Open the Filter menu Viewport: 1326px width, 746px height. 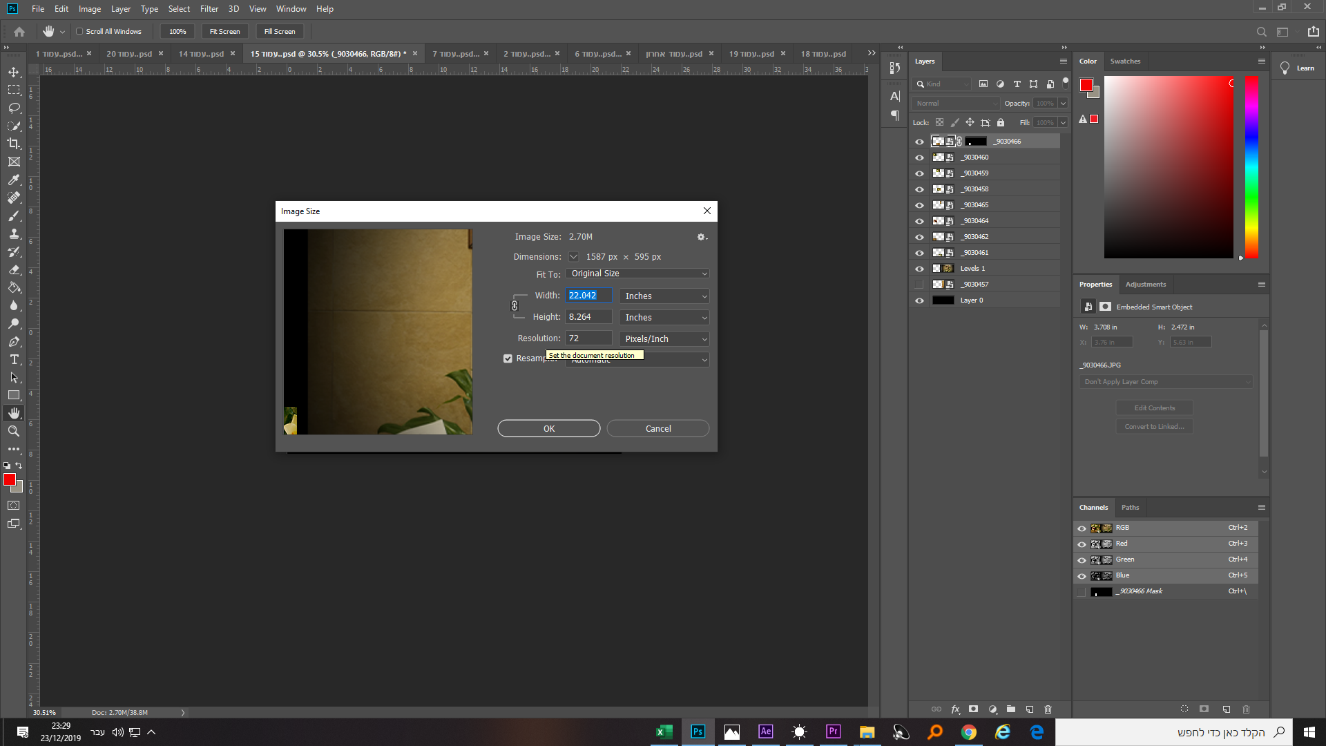(x=209, y=9)
